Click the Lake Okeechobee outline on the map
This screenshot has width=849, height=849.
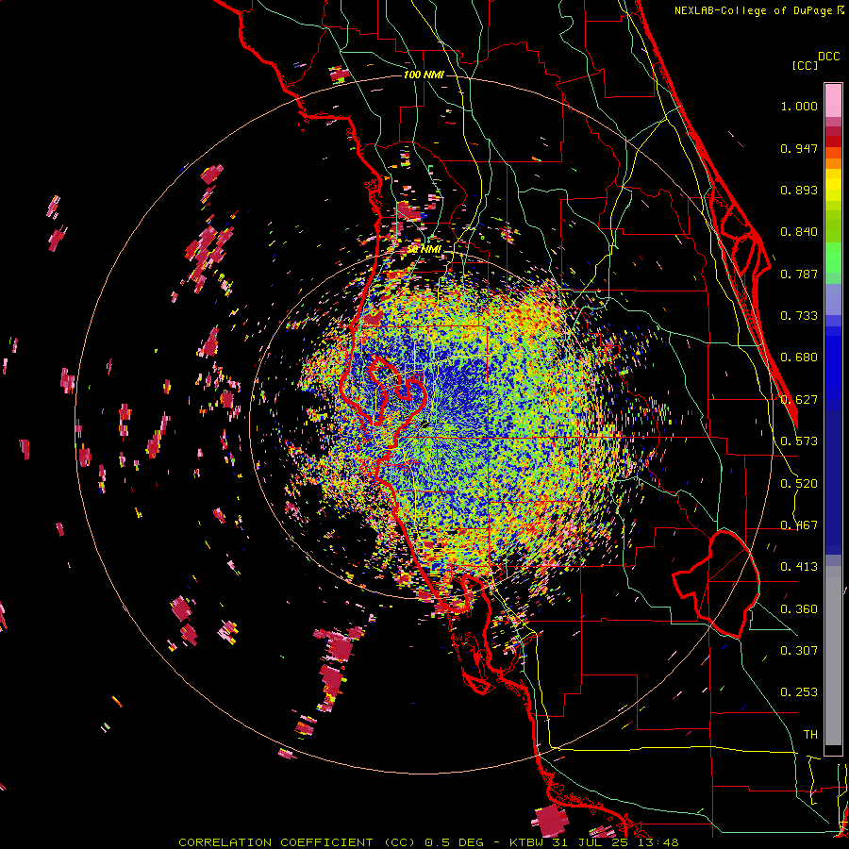[x=716, y=584]
